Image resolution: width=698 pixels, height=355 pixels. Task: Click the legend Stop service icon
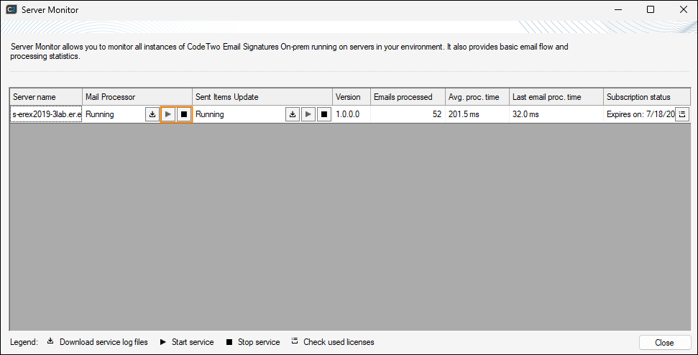tap(229, 342)
